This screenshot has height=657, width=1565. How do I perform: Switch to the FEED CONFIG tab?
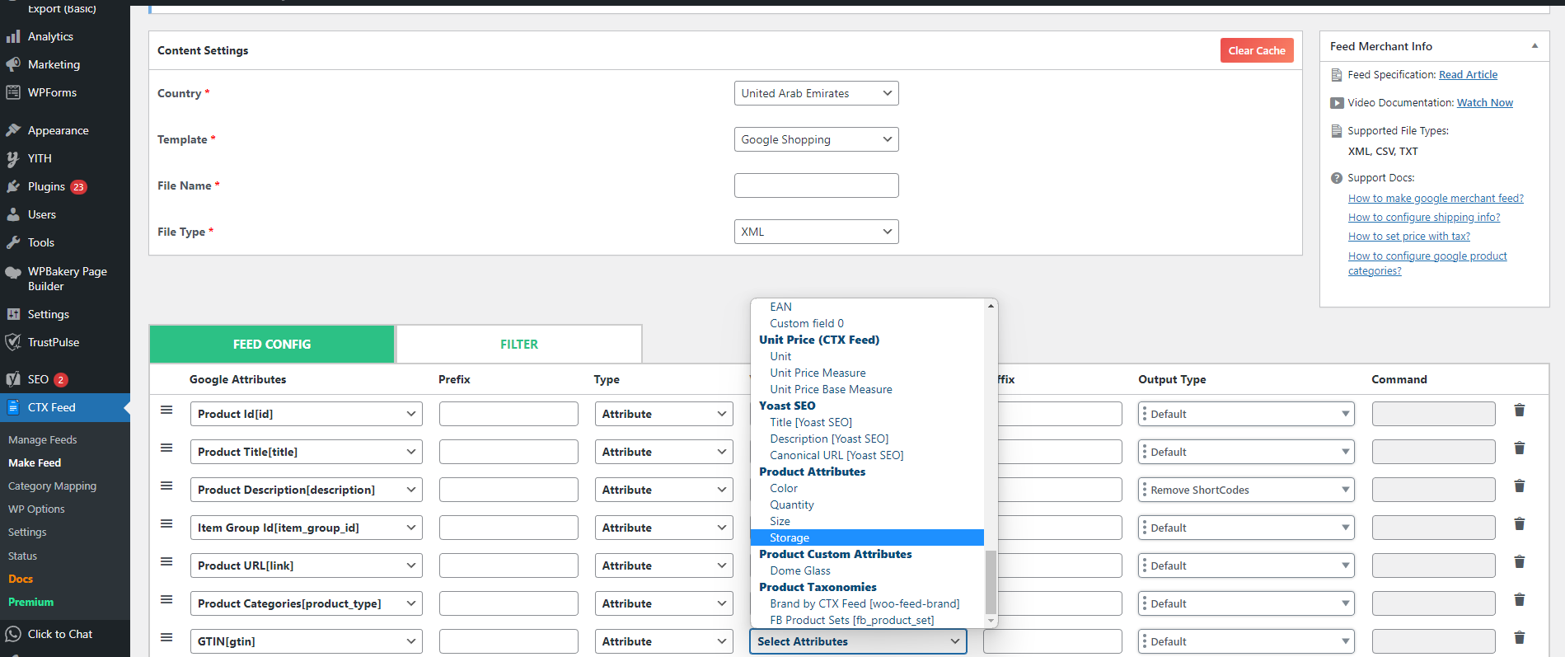[x=272, y=345]
